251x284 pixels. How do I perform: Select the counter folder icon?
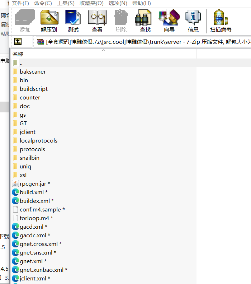coord(15,97)
